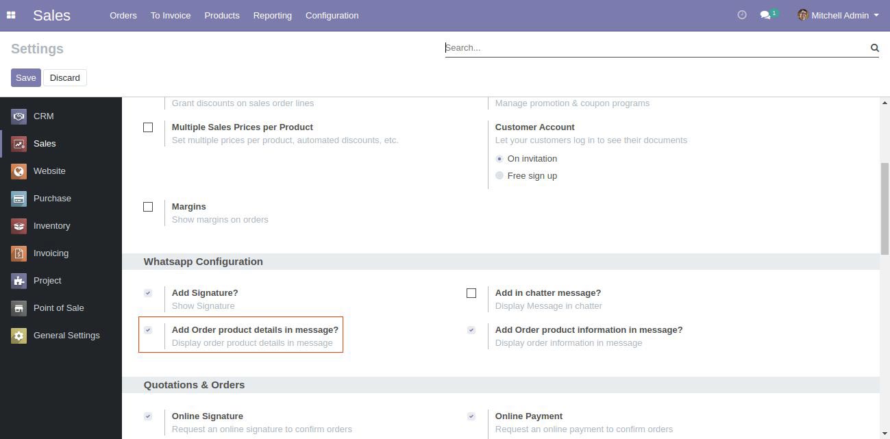The height and width of the screenshot is (439, 890).
Task: Select the Point of Sale icon
Action: tap(19, 308)
